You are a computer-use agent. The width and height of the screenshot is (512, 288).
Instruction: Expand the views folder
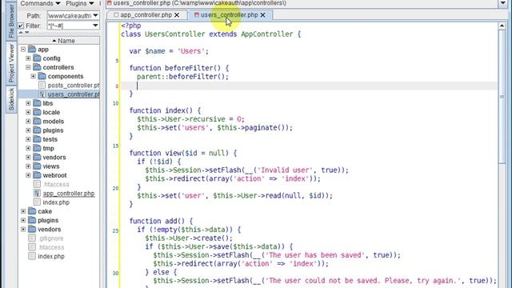coord(28,166)
